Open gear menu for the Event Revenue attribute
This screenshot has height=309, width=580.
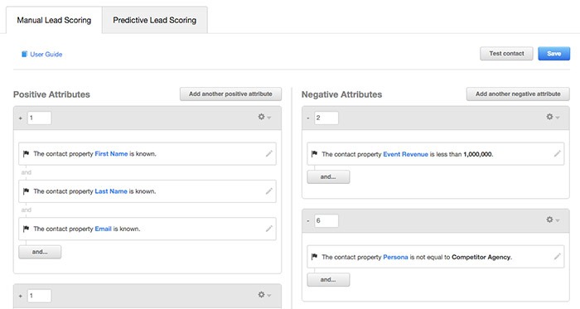[553, 117]
